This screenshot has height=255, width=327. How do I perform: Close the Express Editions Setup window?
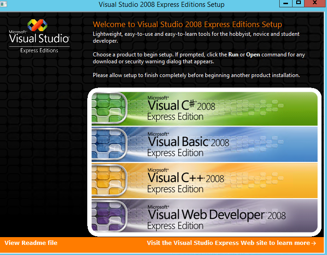point(315,3)
